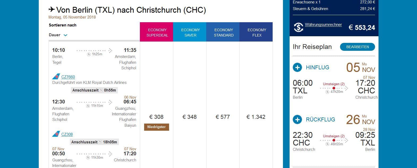The width and height of the screenshot is (417, 168).
Task: Click the clock icon next to 1h25m duration
Action: click(x=89, y=54)
